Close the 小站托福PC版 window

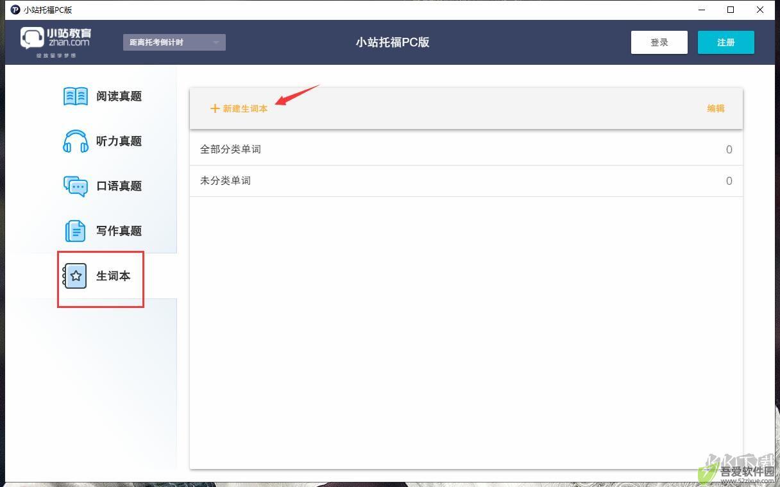click(760, 10)
